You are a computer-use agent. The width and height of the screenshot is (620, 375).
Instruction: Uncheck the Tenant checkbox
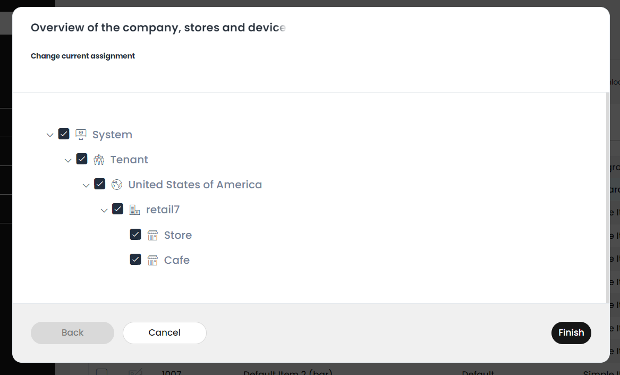tap(81, 159)
